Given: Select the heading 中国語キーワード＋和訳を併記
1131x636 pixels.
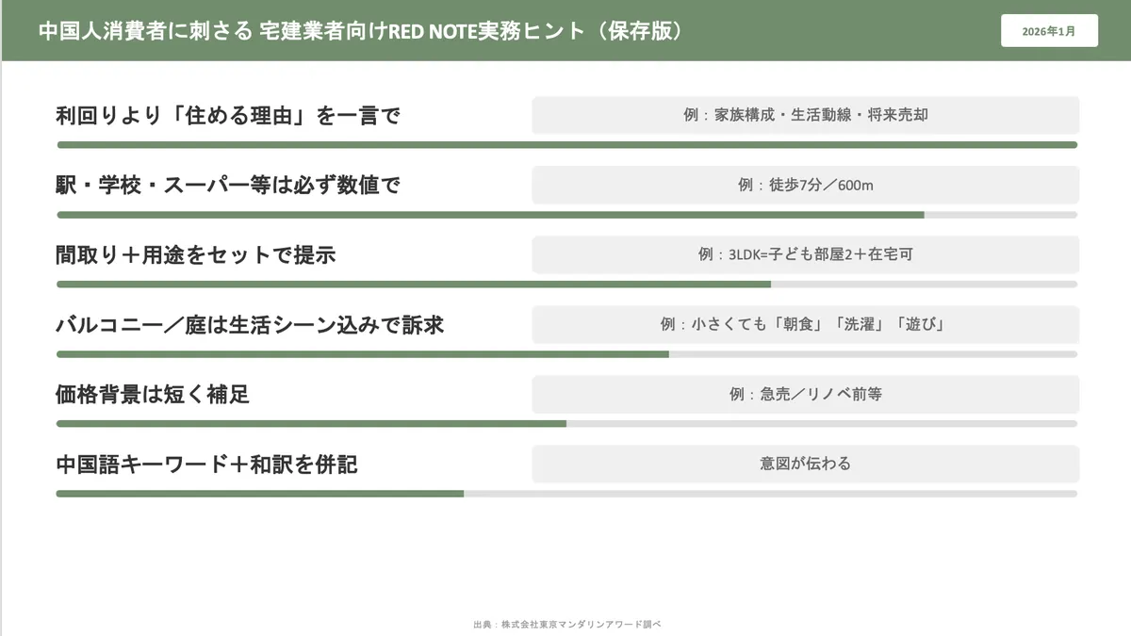Looking at the screenshot, I should point(206,465).
